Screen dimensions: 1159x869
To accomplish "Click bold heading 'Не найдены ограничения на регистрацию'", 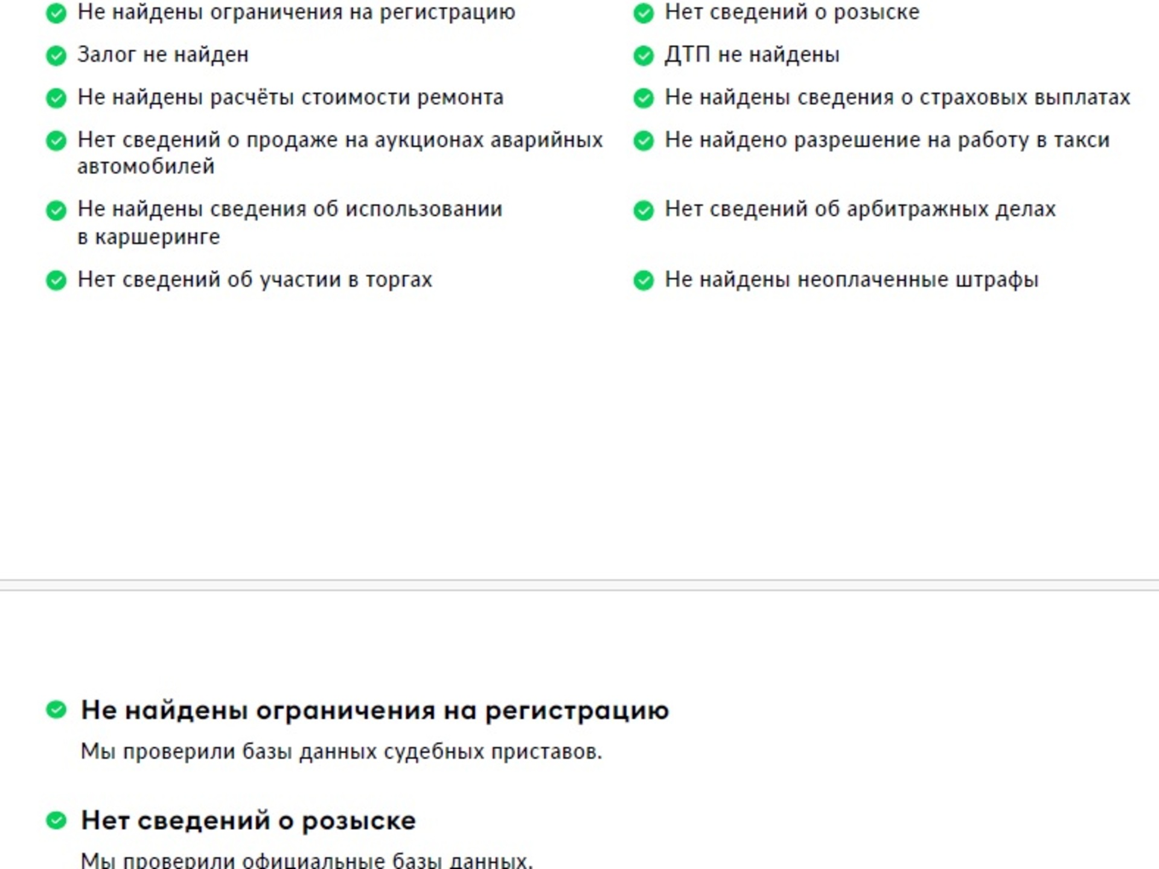I will [374, 710].
